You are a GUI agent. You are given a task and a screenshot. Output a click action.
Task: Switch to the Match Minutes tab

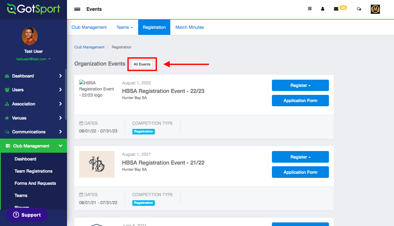point(189,27)
